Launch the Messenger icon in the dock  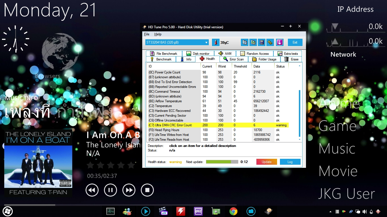pos(127,211)
